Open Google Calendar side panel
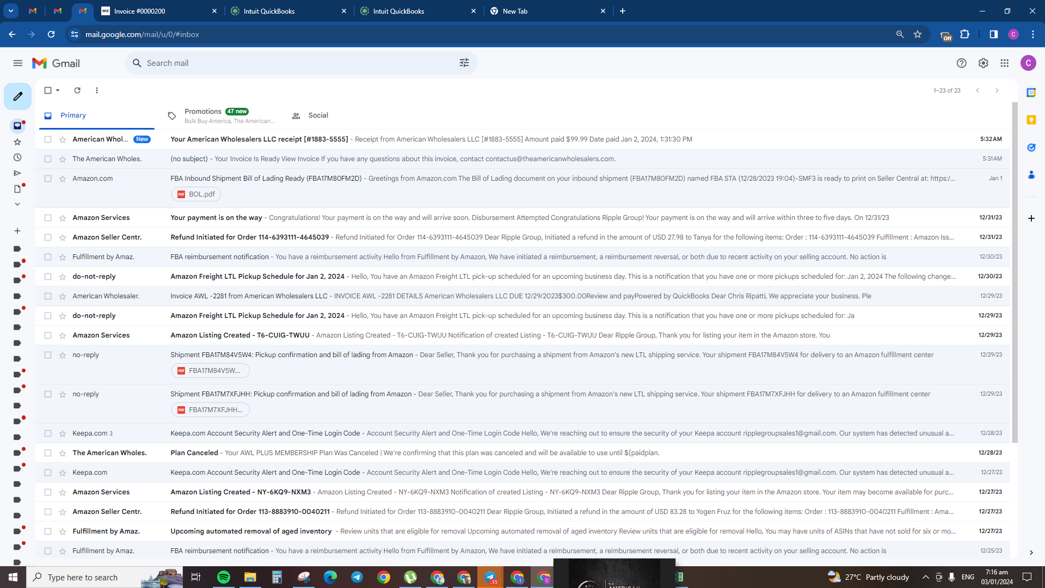This screenshot has width=1045, height=588. (x=1031, y=93)
